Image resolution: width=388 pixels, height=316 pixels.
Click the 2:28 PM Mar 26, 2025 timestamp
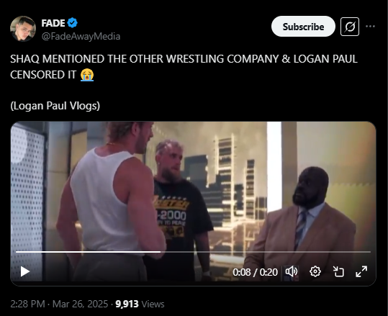[x=59, y=304]
